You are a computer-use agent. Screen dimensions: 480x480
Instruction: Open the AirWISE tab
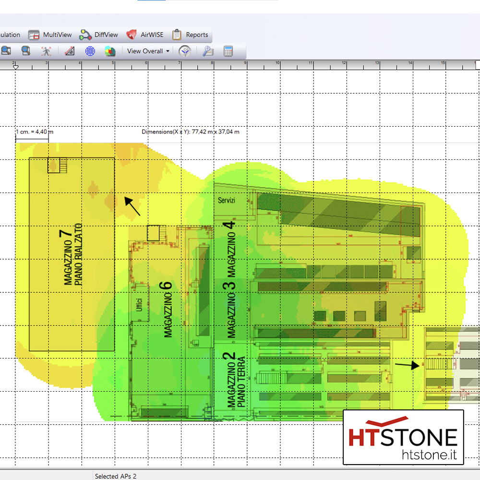[145, 35]
